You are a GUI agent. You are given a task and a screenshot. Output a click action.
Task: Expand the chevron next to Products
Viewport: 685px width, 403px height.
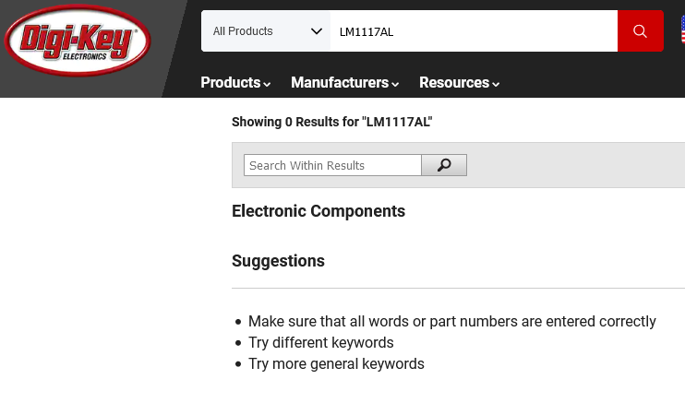(x=267, y=84)
